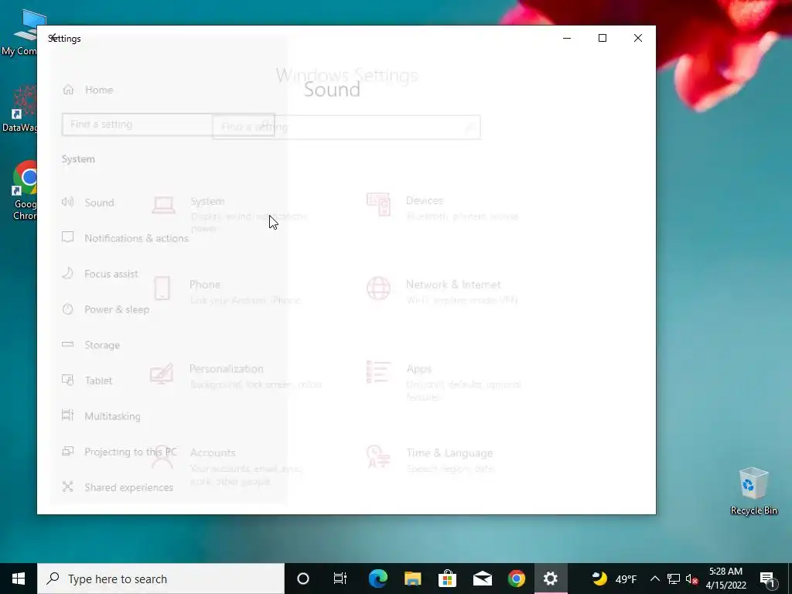Open the Tablet settings page
This screenshot has height=594, width=792.
click(x=87, y=381)
